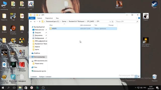Switch to details view in status bar
The image size is (161, 90).
click(136, 76)
